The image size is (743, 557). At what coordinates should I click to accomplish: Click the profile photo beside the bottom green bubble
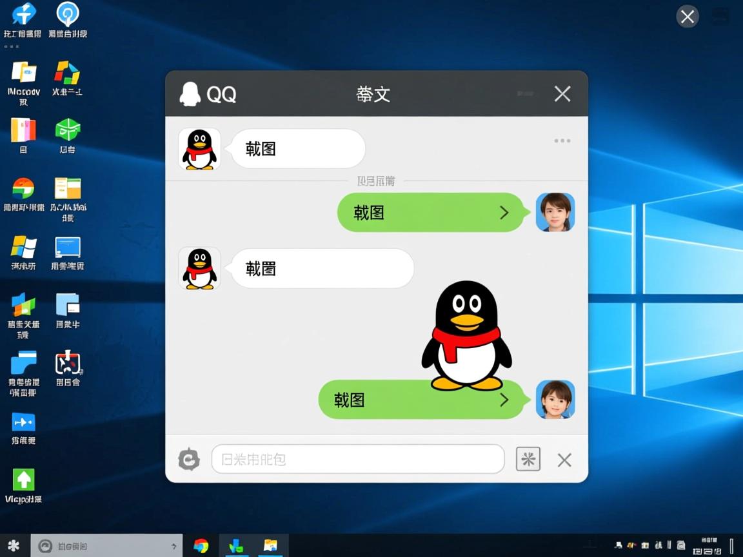tap(555, 400)
